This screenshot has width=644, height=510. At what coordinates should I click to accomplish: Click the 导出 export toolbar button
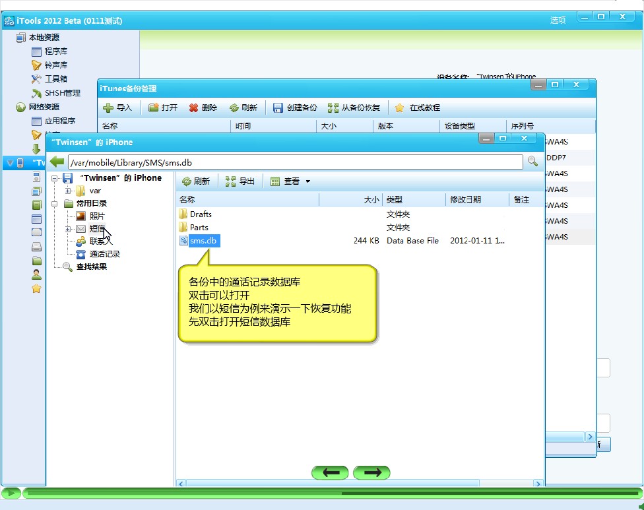pos(240,181)
